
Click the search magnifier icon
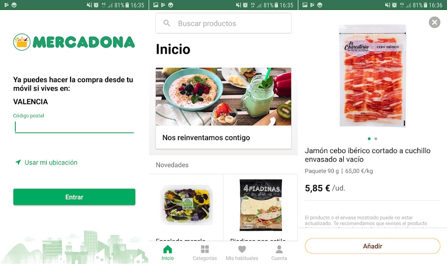point(167,23)
